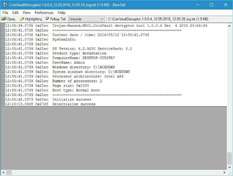Click line marker for UserName row
The image size is (233, 176).
(x=3, y=62)
